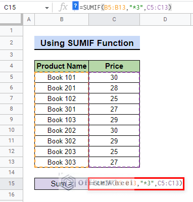Screen dimensions: 193x202
Task: Open the Name Box dropdown arrow
Action: pyautogui.click(x=47, y=8)
